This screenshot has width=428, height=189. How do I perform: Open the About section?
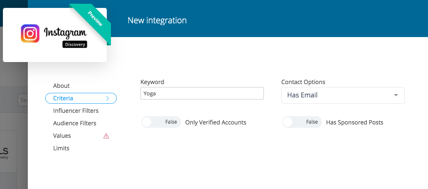(61, 86)
